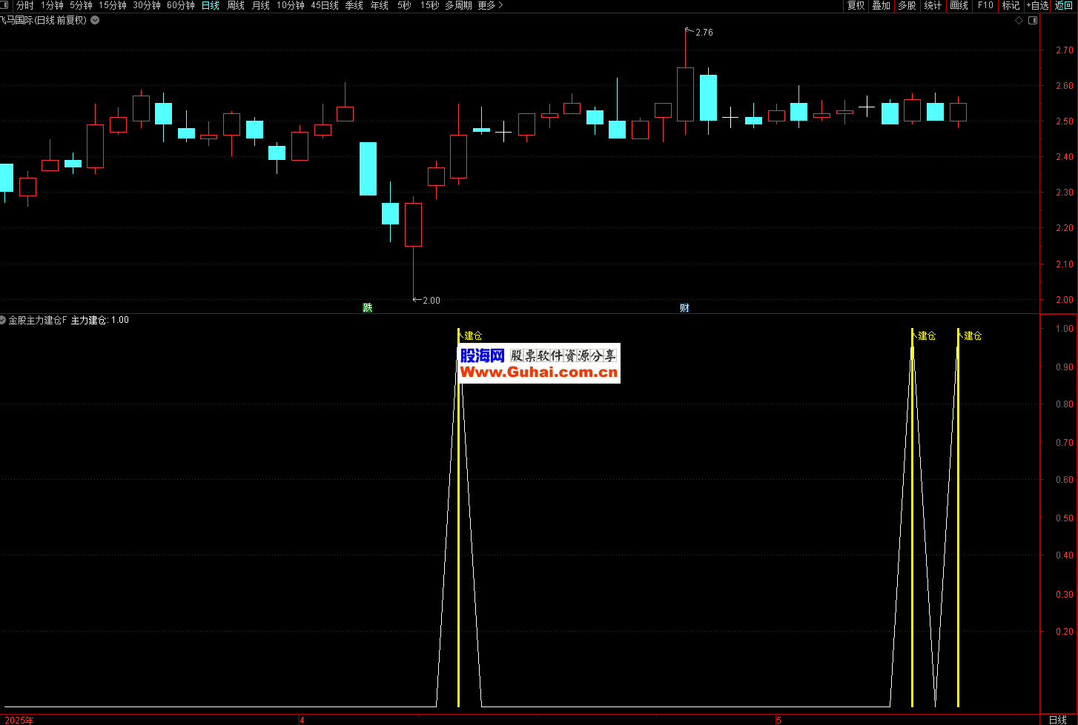Select the 1分钟 period tab
This screenshot has height=725, width=1078.
pos(52,5)
